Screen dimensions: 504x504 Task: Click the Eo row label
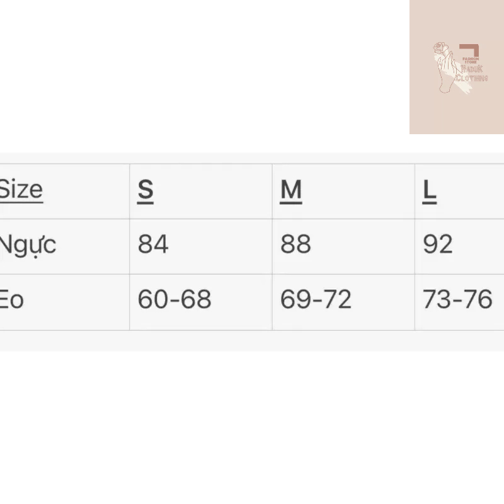[x=11, y=300]
